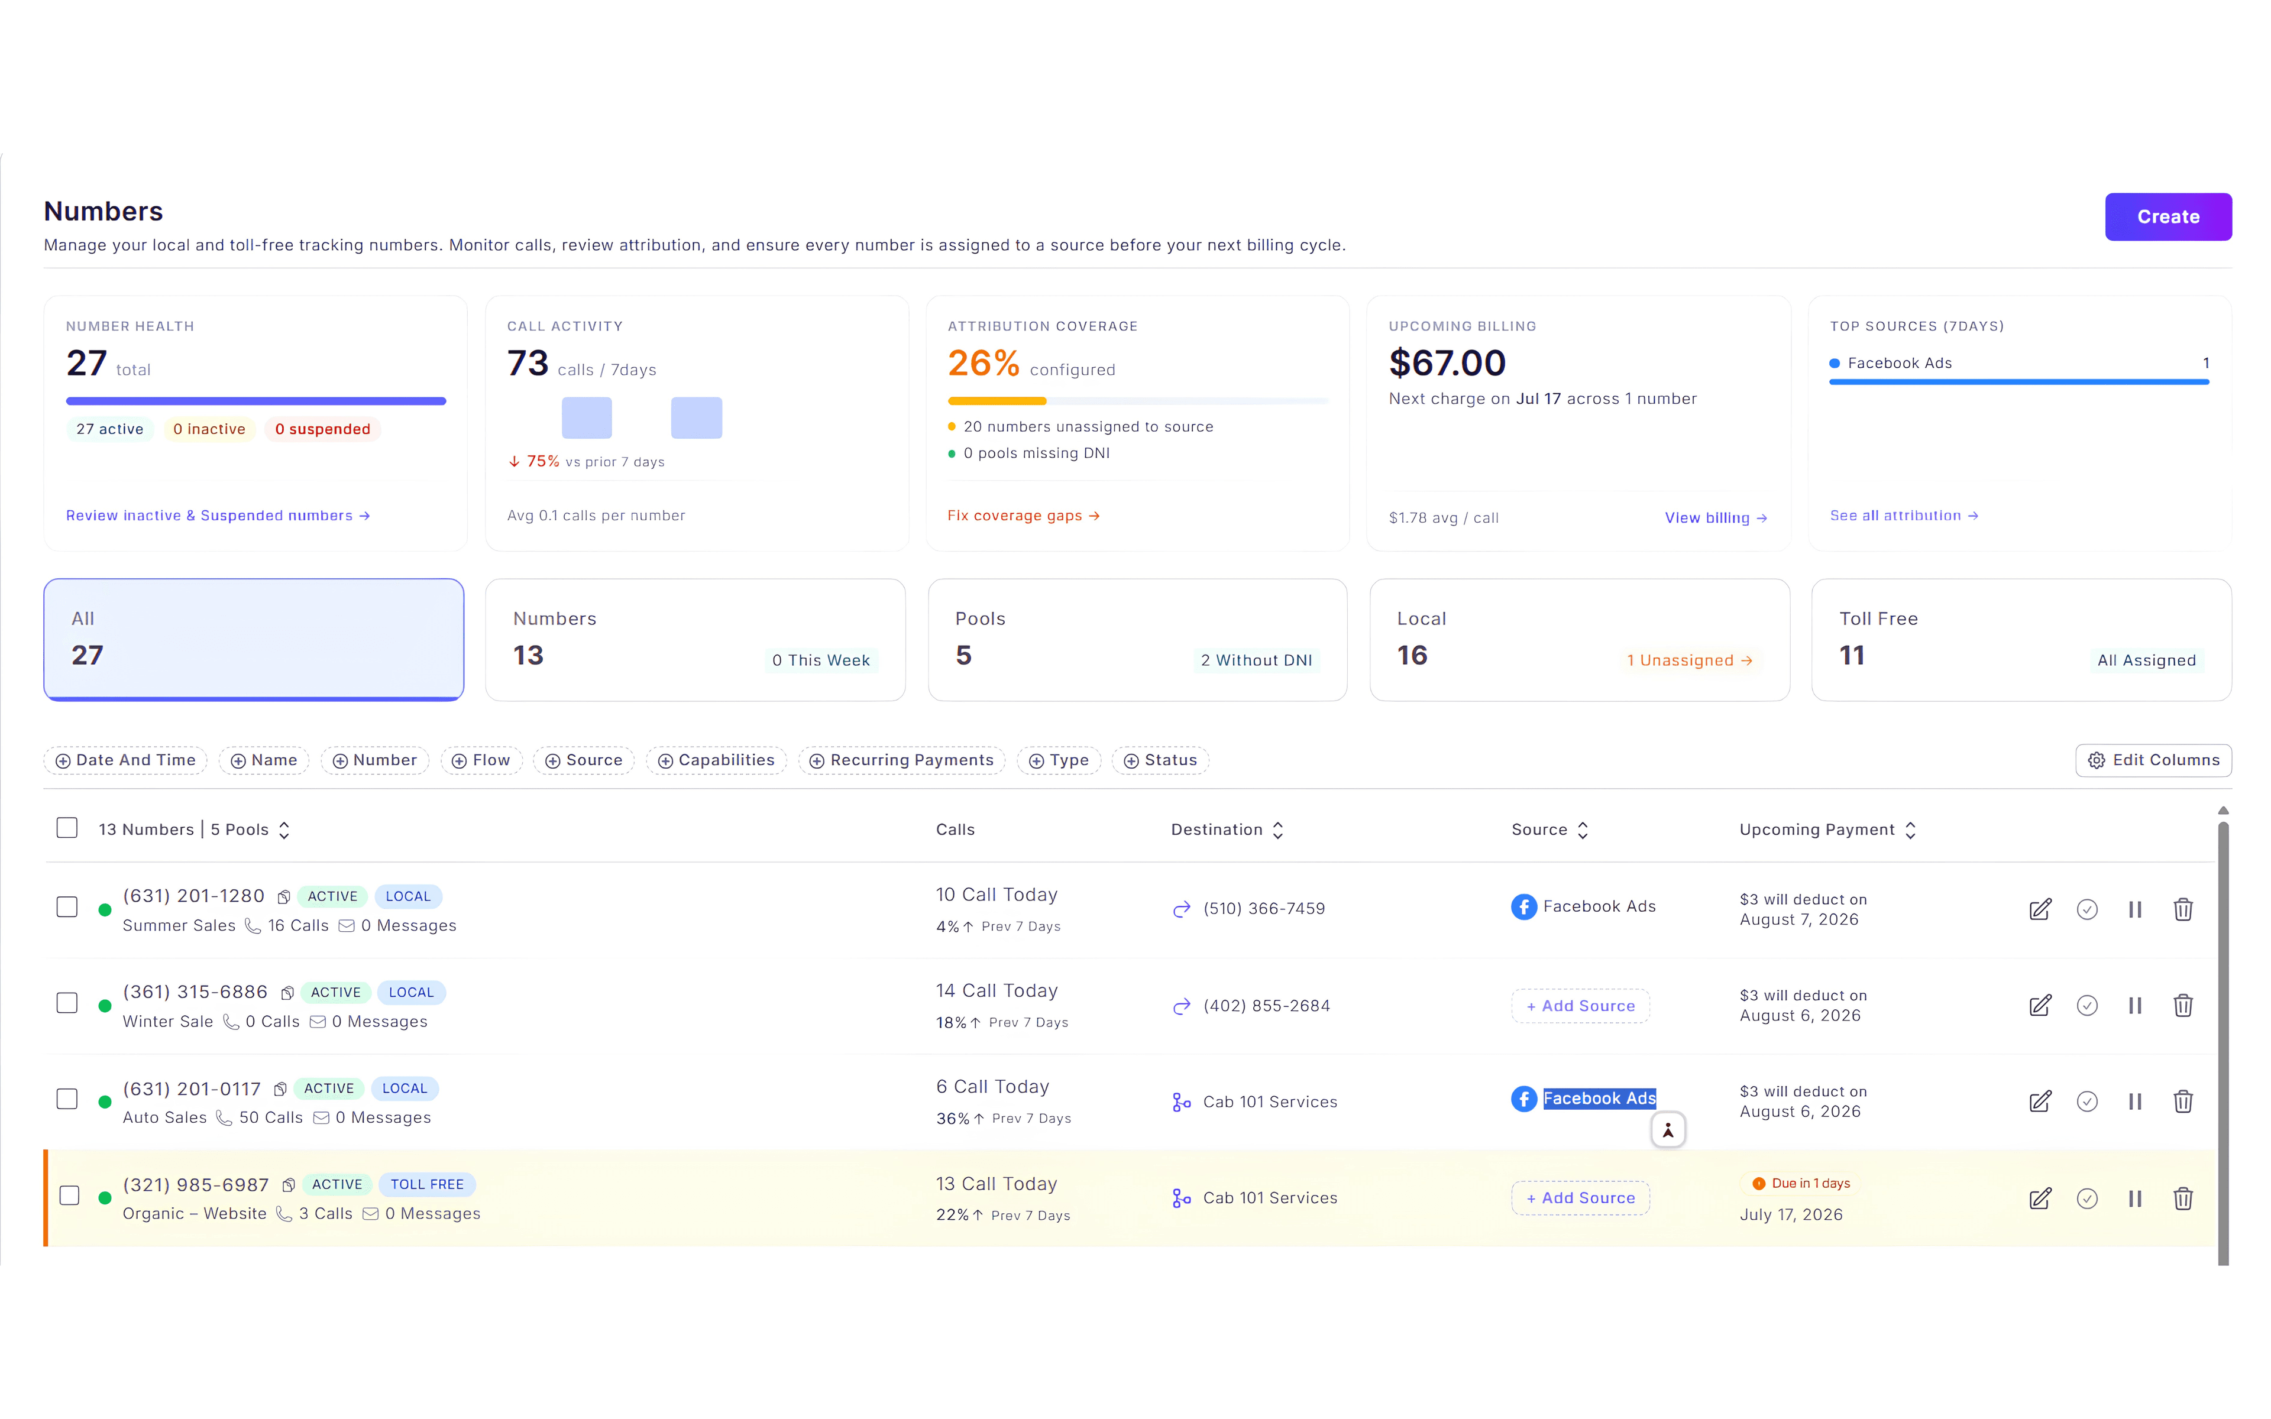Viewport: 2271px width, 1419px height.
Task: Add the Flow filter
Action: [481, 760]
